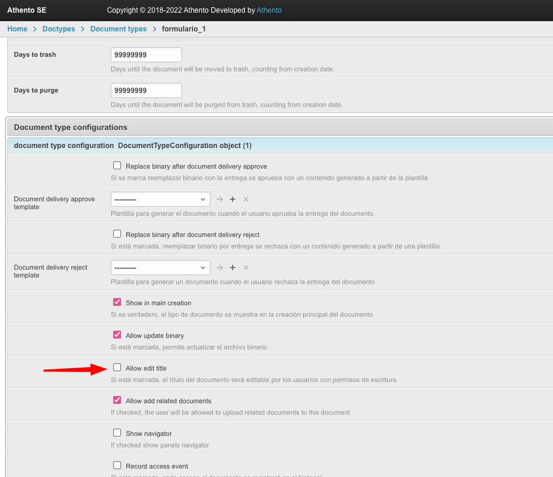Screen dimensions: 553x477
Task: Click the add (+) icon beside reject template
Action: click(x=232, y=268)
